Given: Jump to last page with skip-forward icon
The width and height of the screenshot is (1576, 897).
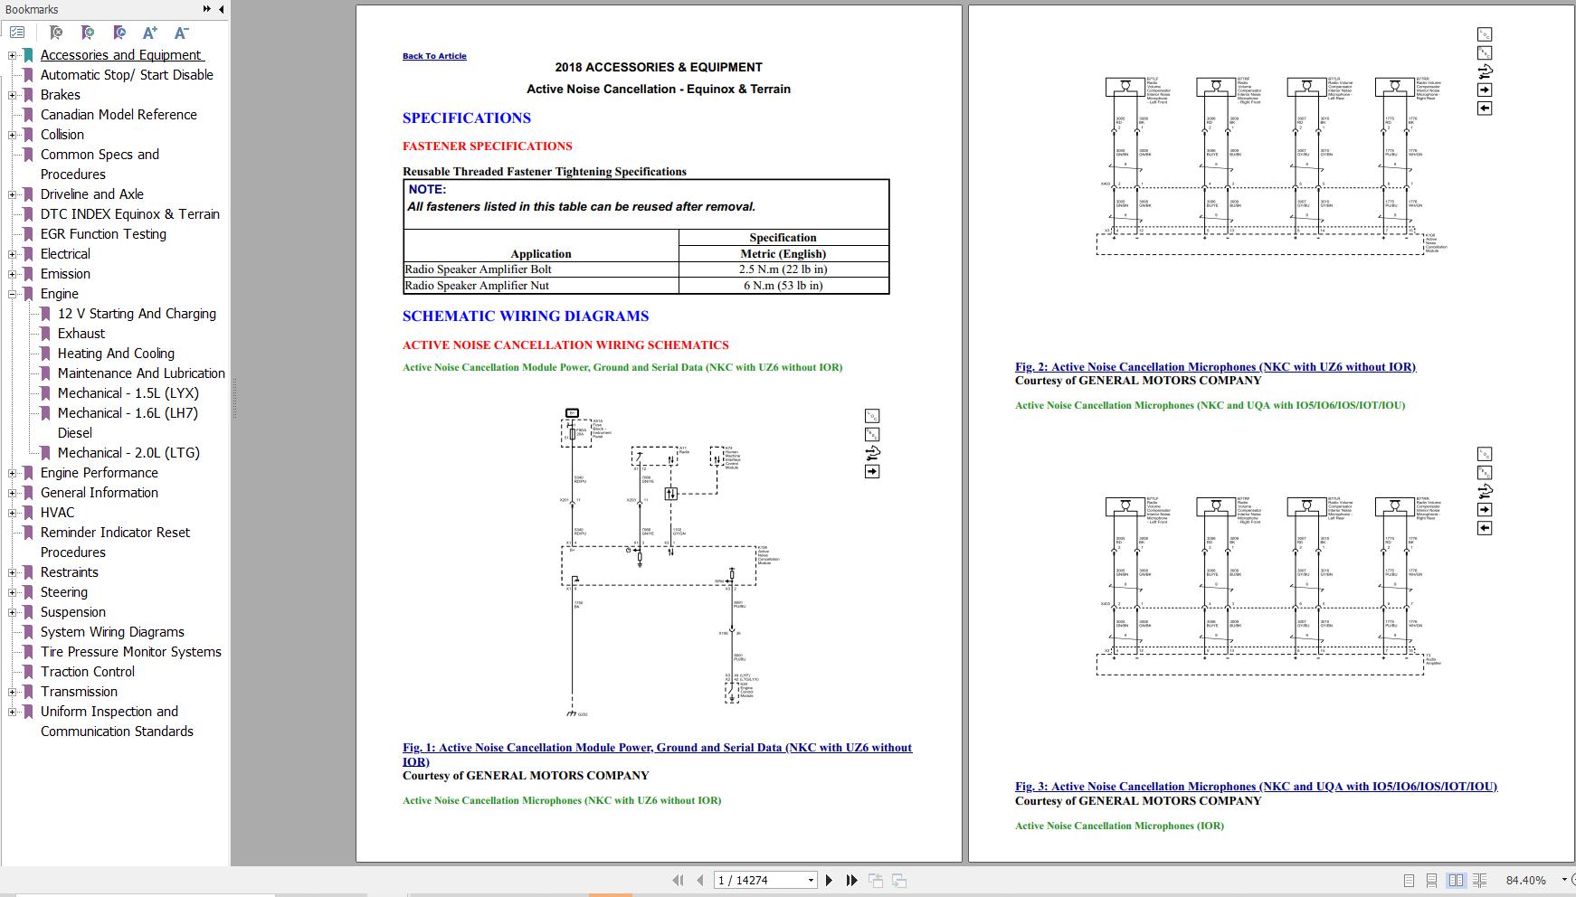Looking at the screenshot, I should 850,879.
